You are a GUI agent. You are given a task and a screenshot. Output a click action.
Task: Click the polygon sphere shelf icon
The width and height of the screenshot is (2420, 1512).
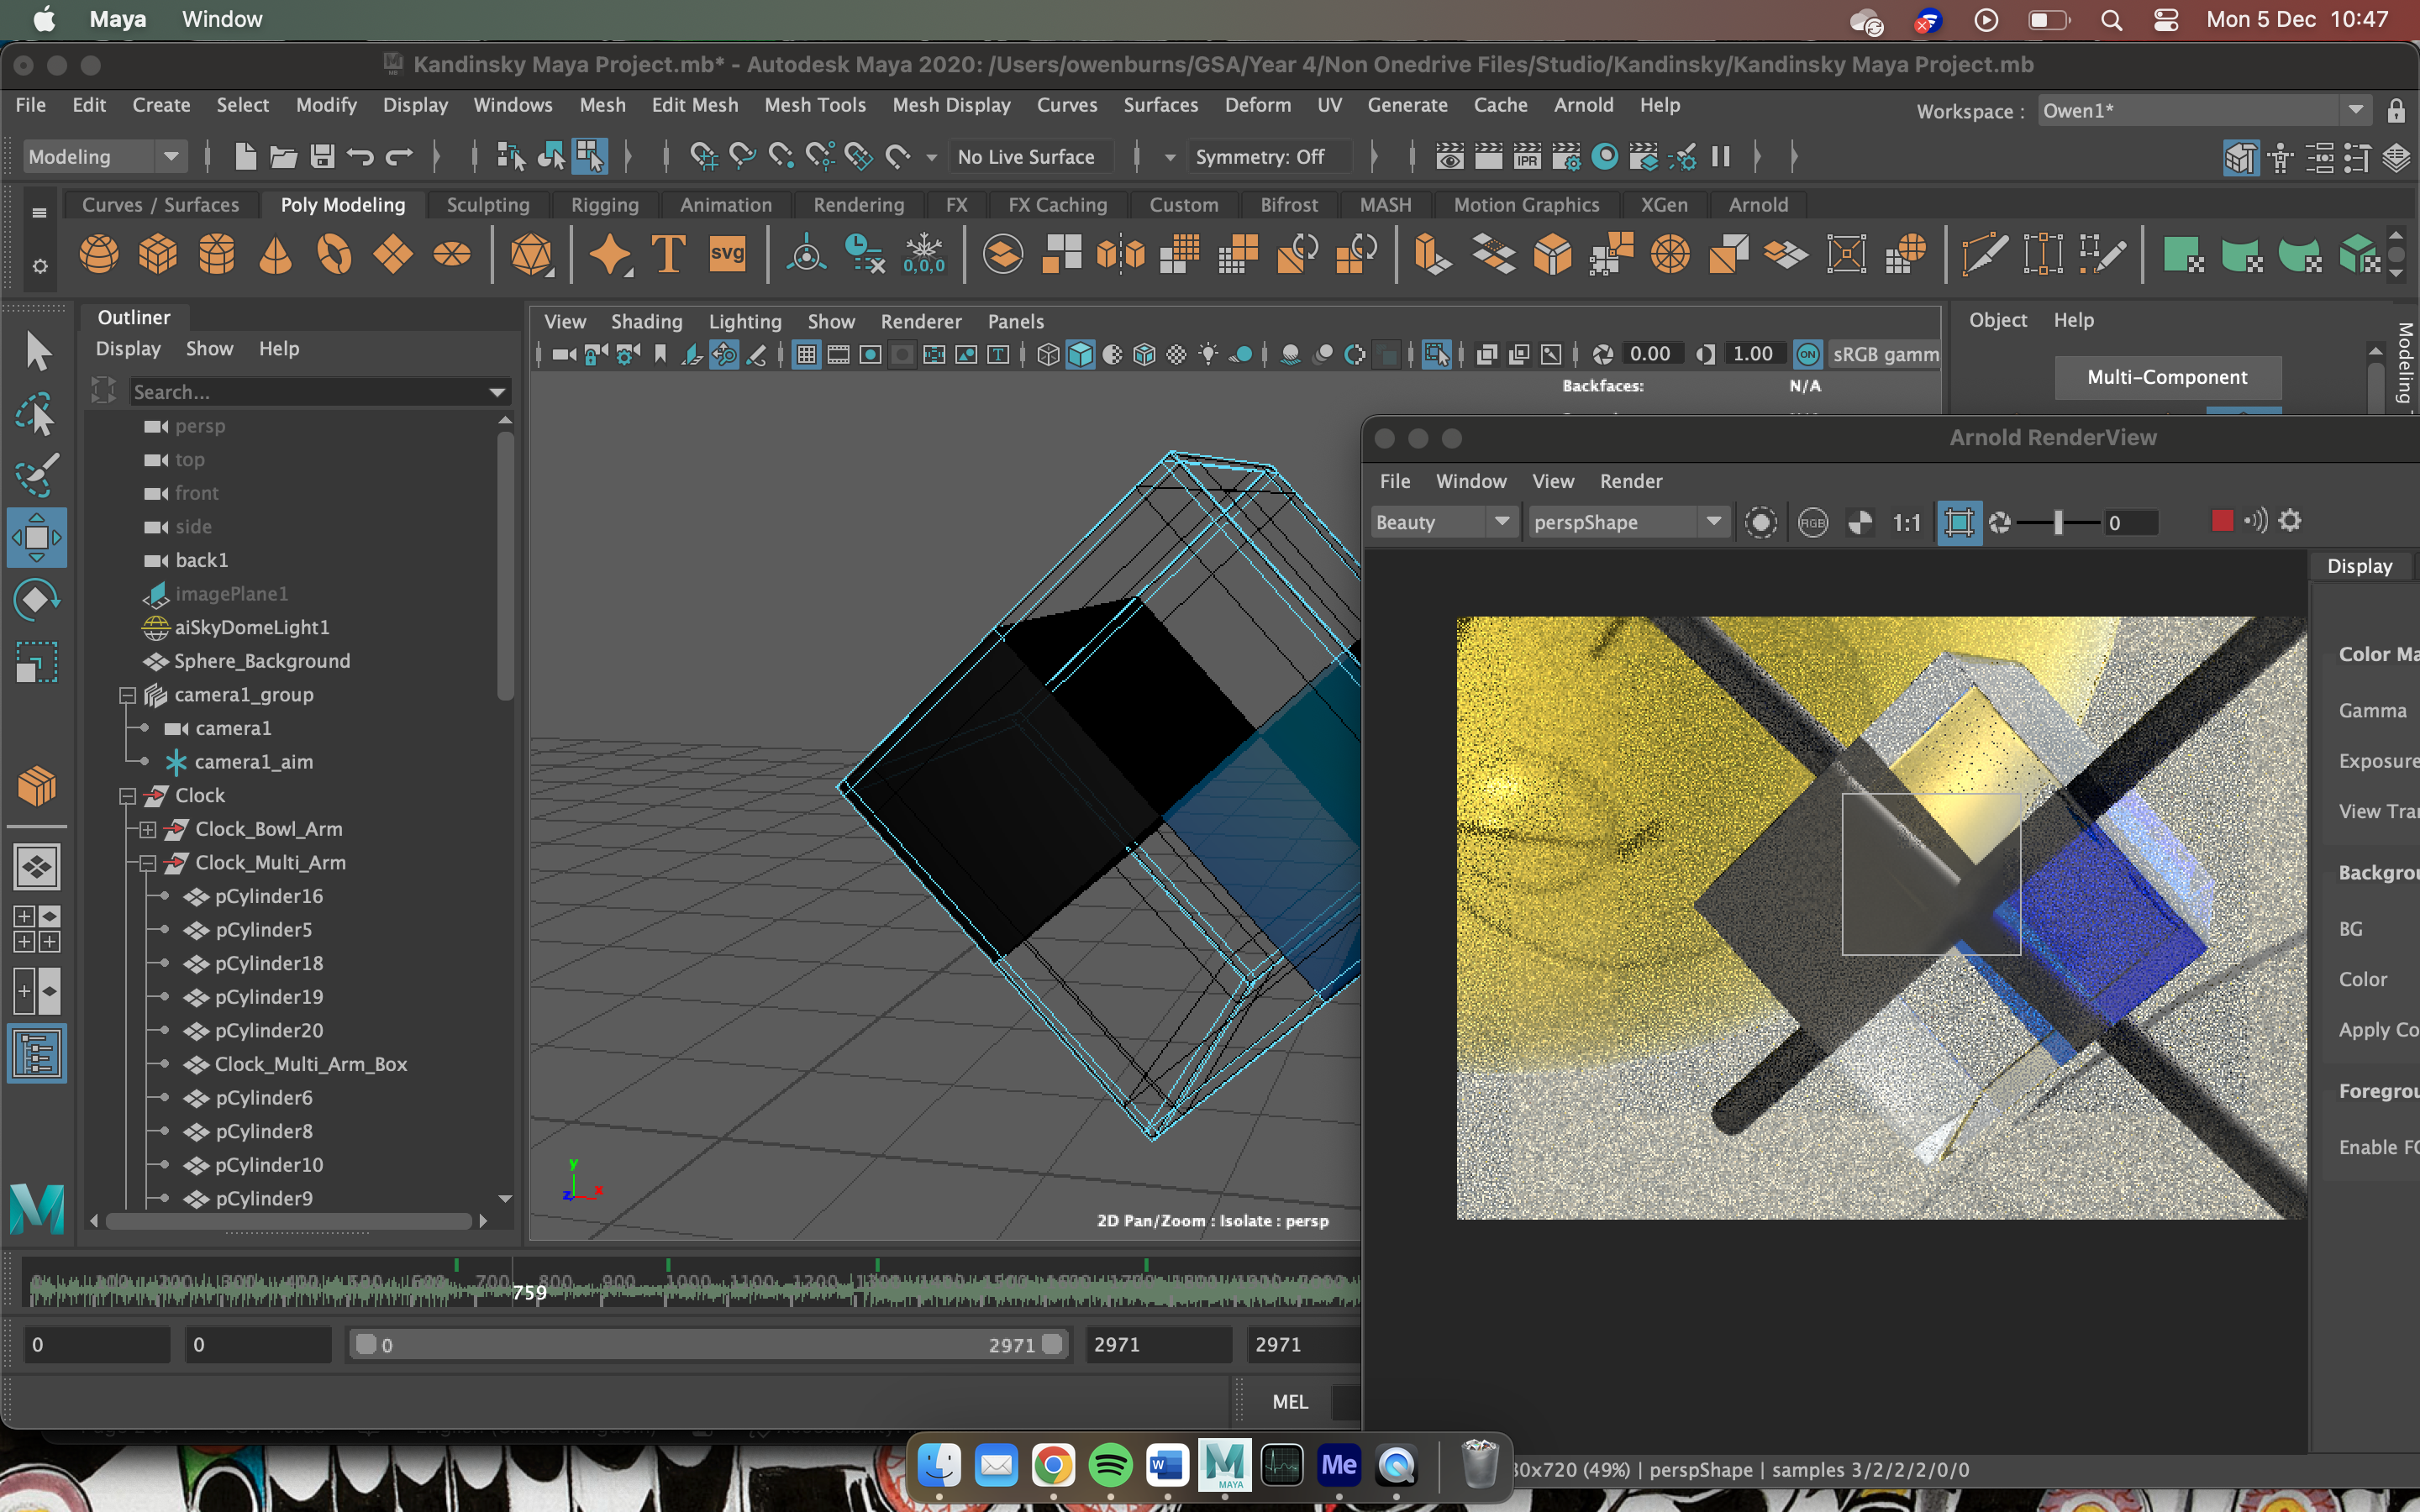pos(98,254)
